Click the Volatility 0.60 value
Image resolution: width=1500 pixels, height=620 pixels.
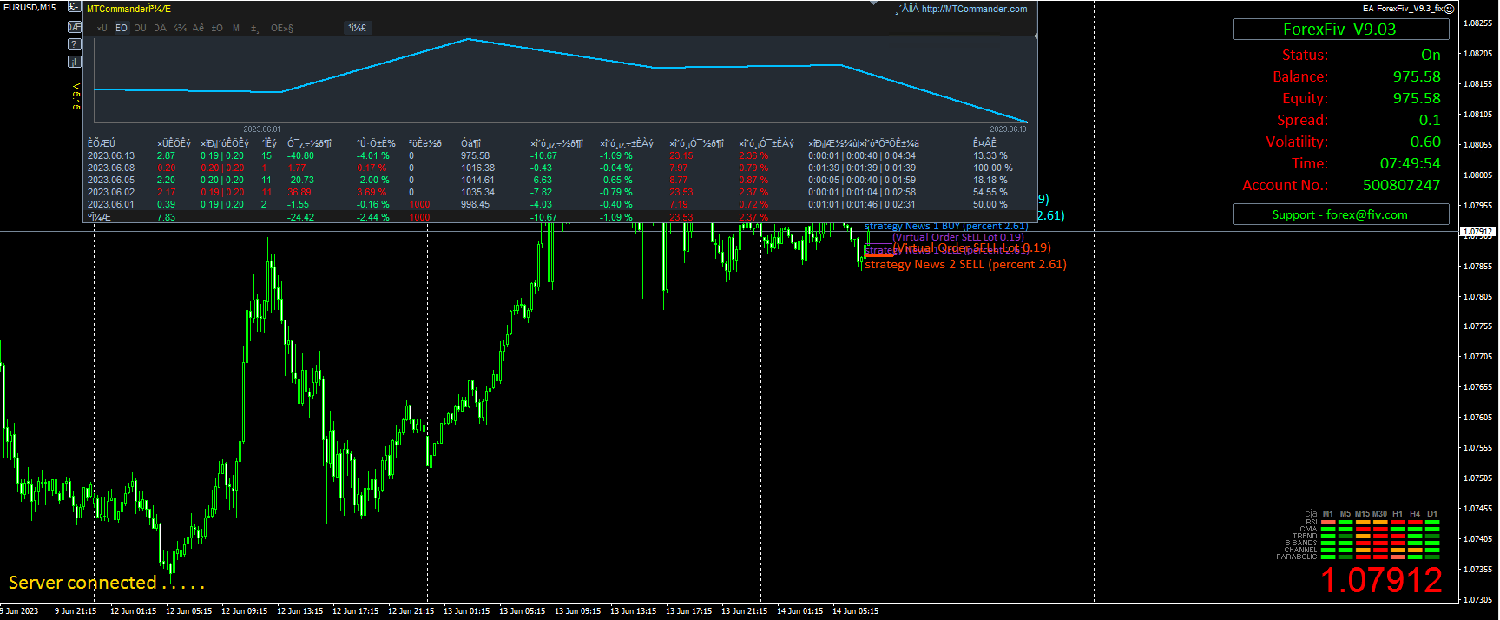pyautogui.click(x=1425, y=142)
